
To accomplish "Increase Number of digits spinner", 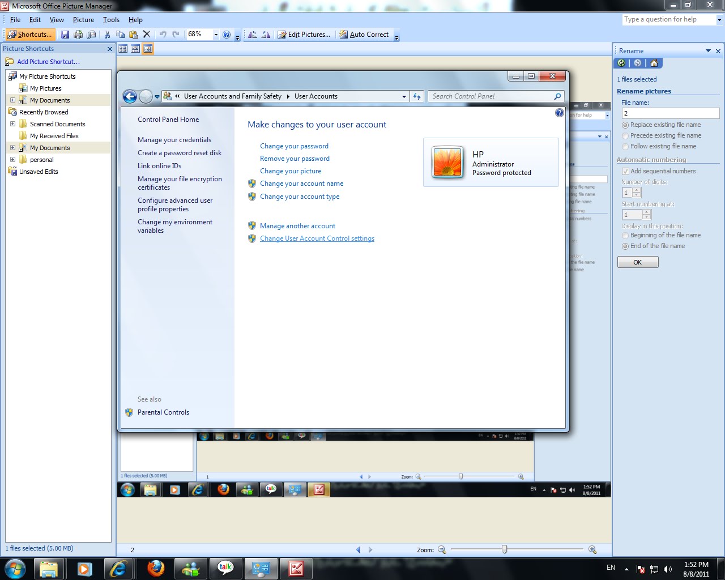I will point(637,190).
